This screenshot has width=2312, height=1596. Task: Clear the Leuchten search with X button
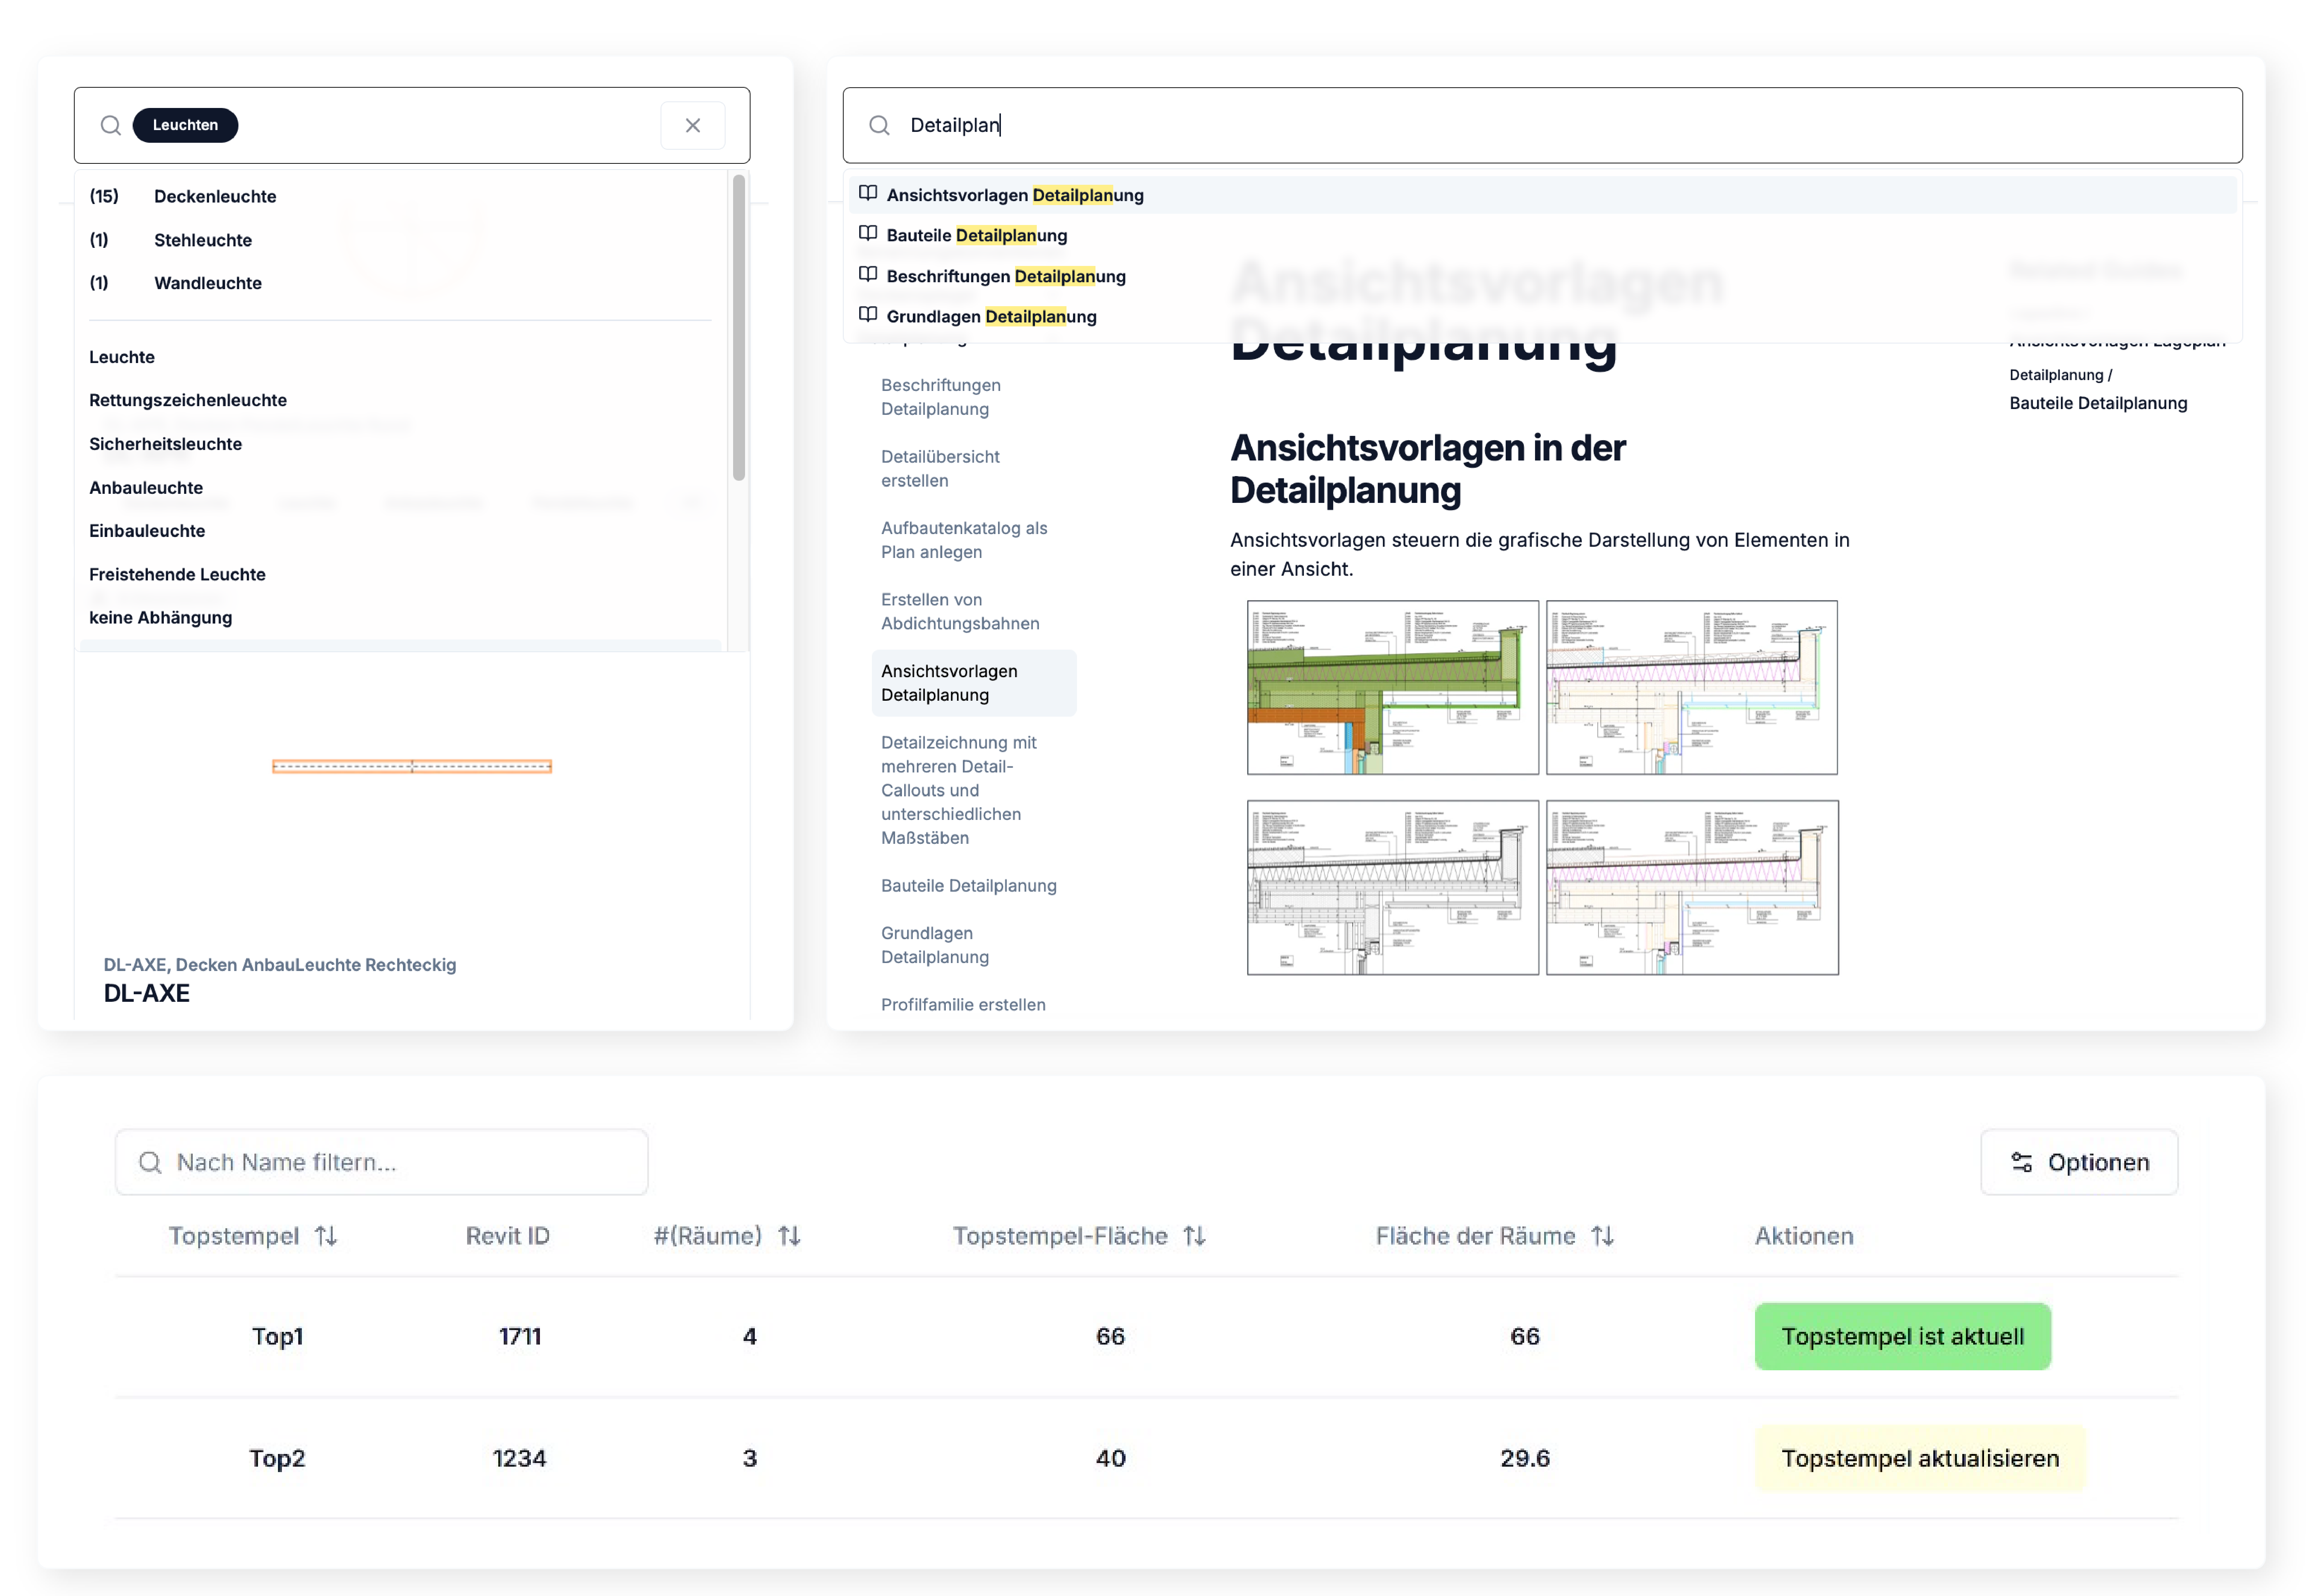coord(692,125)
